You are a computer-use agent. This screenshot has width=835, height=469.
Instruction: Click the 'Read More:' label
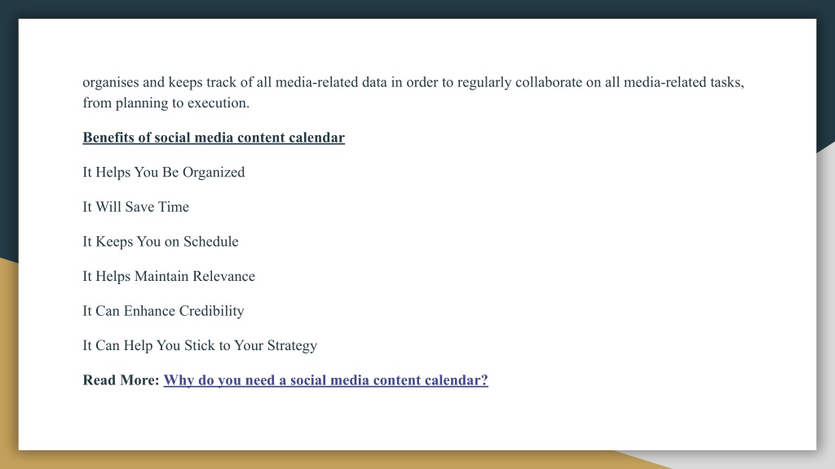(121, 380)
